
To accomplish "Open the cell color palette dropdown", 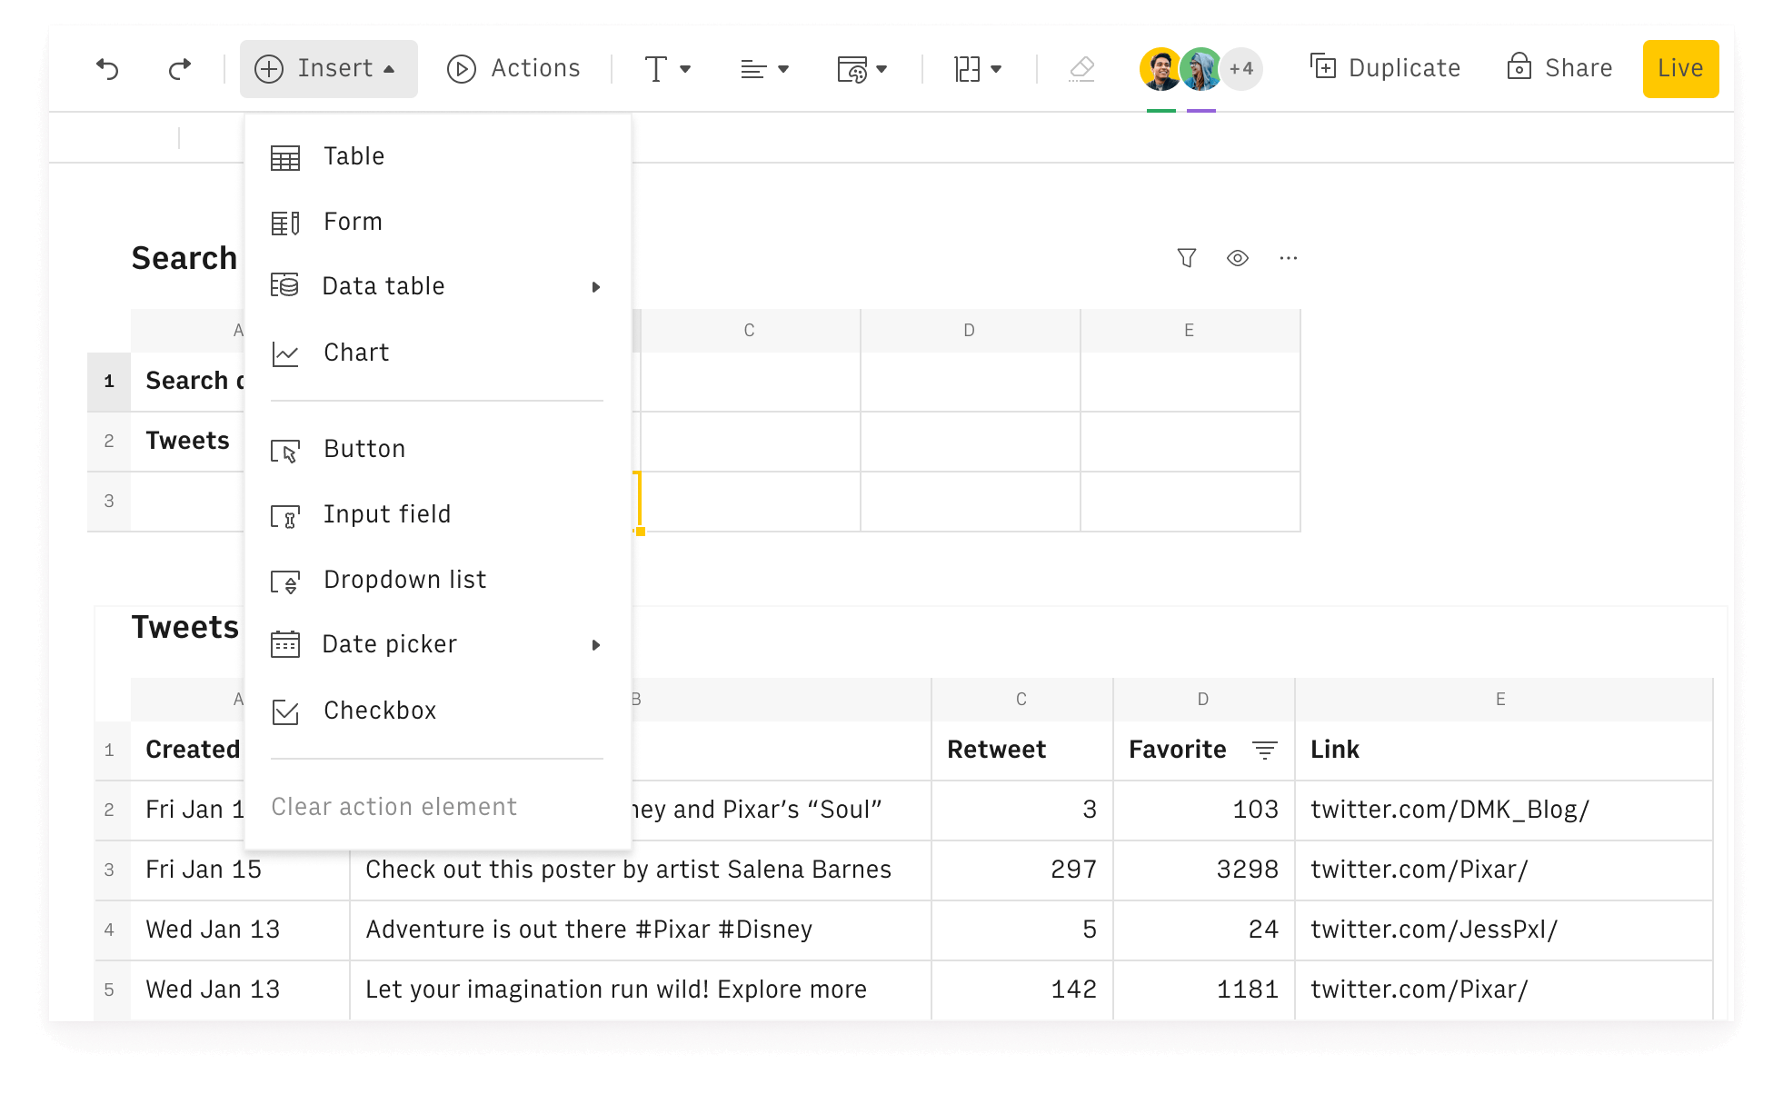I will tap(862, 68).
